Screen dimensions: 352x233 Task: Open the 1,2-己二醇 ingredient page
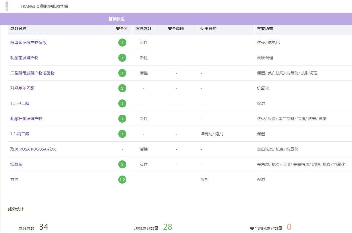click(x=20, y=103)
